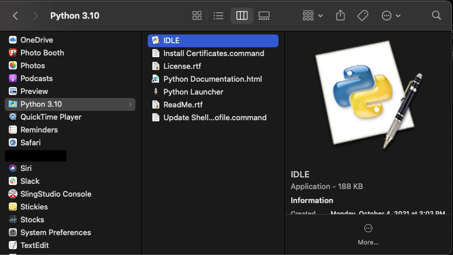The width and height of the screenshot is (453, 255).
Task: Open search with the magnifier icon
Action: [436, 16]
